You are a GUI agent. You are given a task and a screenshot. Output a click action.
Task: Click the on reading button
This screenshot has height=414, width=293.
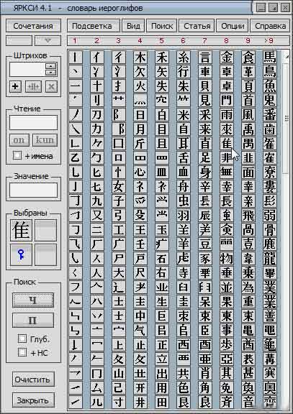point(19,140)
